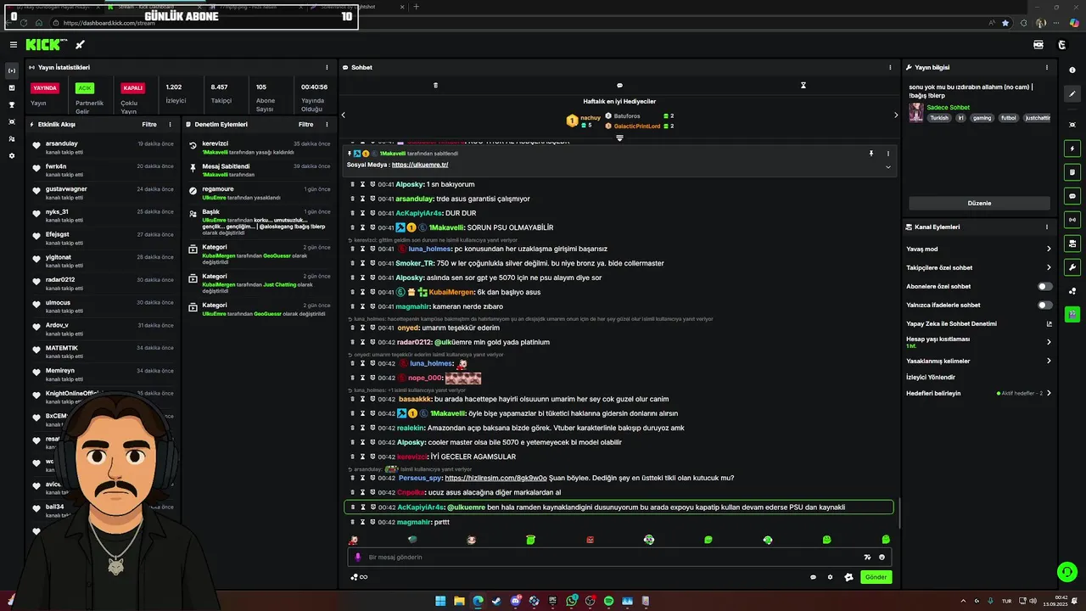This screenshot has height=611, width=1086.
Task: Open Filtre in Denetim Eylemleri
Action: point(305,124)
